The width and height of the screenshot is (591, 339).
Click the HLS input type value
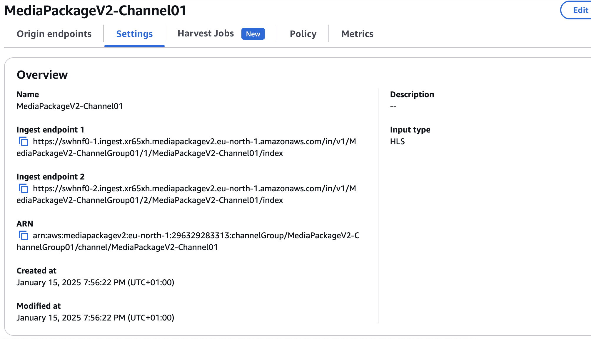pyautogui.click(x=397, y=142)
